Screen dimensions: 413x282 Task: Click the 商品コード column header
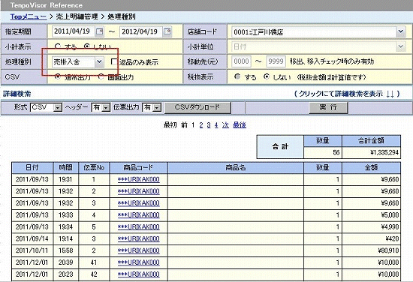coord(139,167)
